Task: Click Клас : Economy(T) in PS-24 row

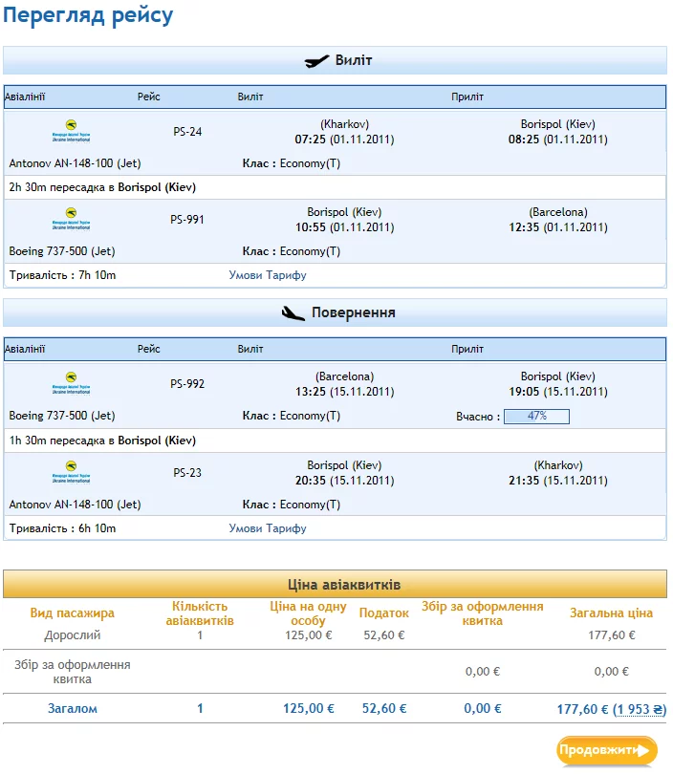Action: (x=292, y=163)
